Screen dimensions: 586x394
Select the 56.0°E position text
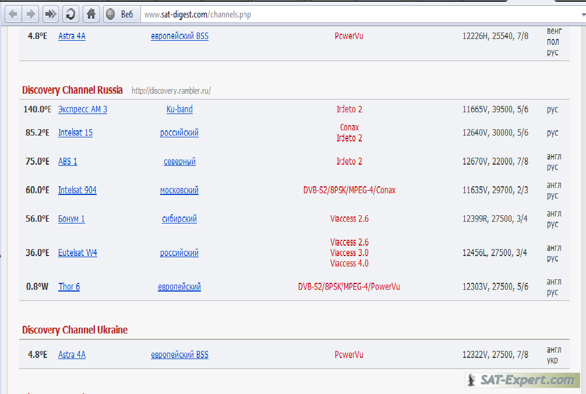pos(37,219)
